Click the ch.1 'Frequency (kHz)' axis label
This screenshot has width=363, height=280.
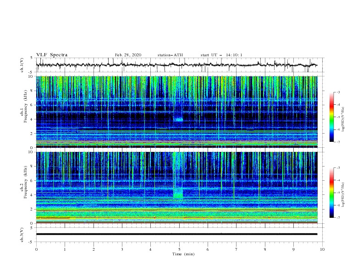pos(25,107)
